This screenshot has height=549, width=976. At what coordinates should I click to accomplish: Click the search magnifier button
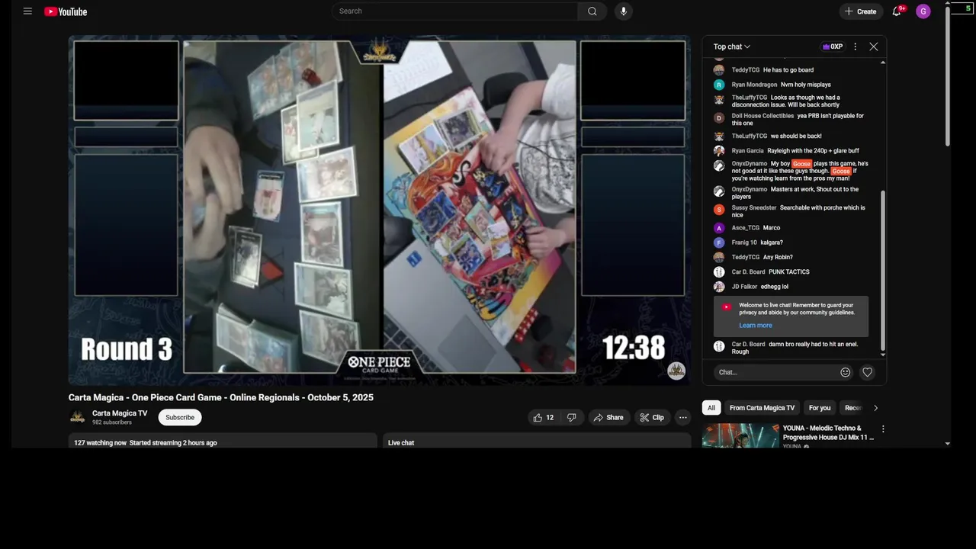(592, 11)
